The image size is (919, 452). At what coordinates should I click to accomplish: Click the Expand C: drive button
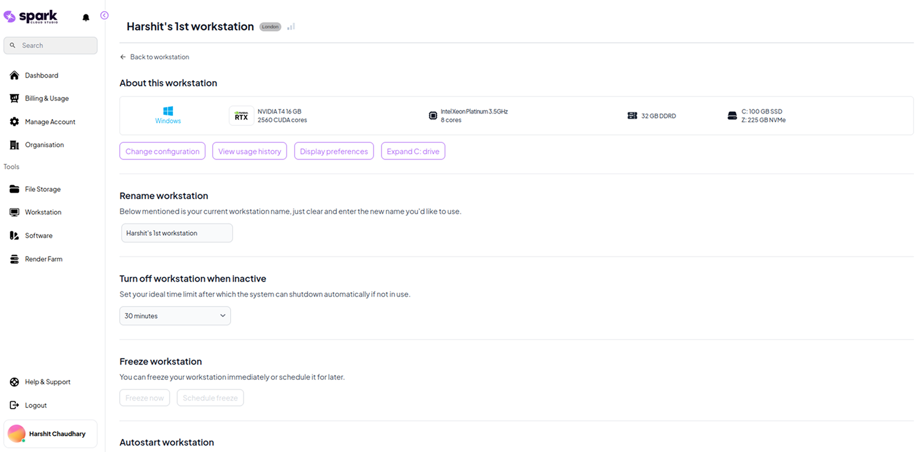[413, 151]
